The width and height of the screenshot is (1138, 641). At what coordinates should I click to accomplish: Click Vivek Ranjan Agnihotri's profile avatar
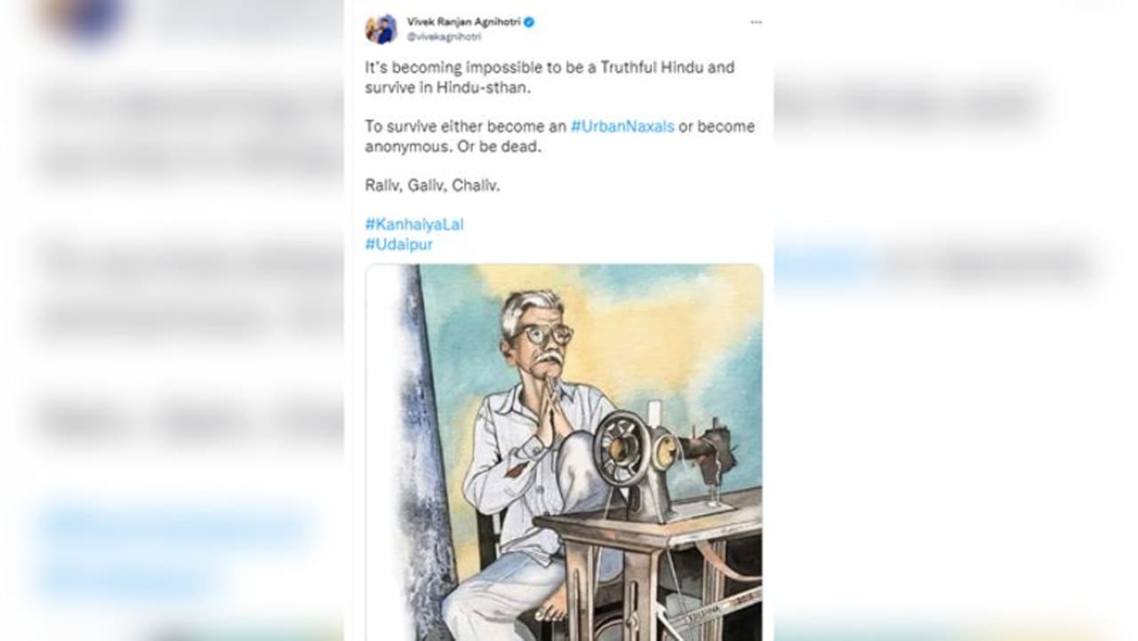(381, 28)
